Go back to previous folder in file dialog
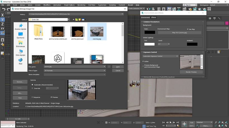 click(x=73, y=19)
